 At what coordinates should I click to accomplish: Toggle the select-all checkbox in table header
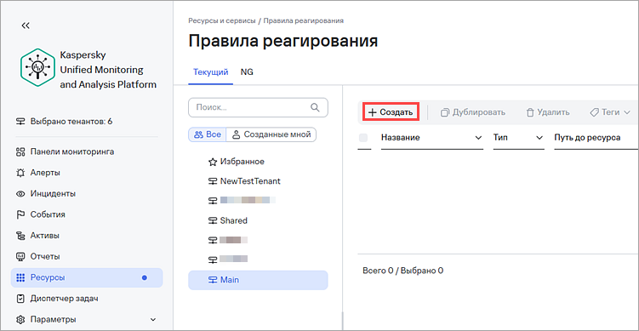363,138
